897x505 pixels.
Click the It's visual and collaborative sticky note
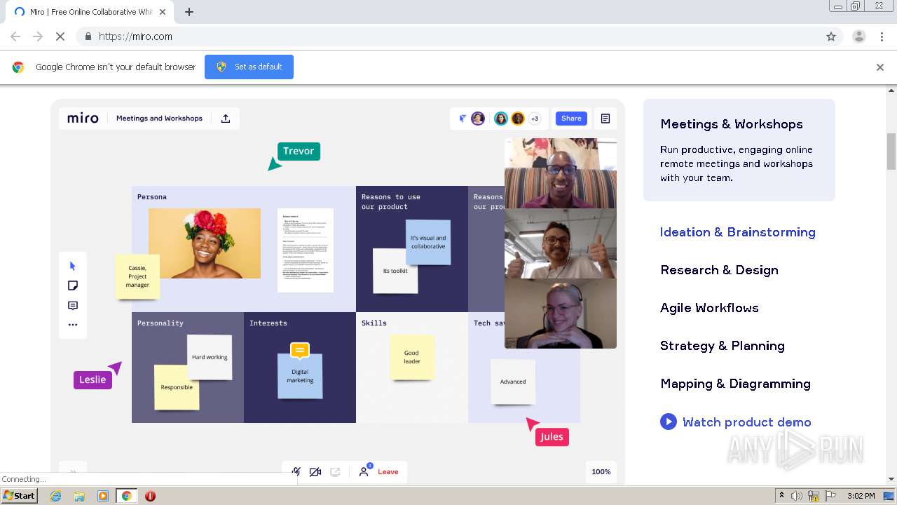pyautogui.click(x=428, y=242)
